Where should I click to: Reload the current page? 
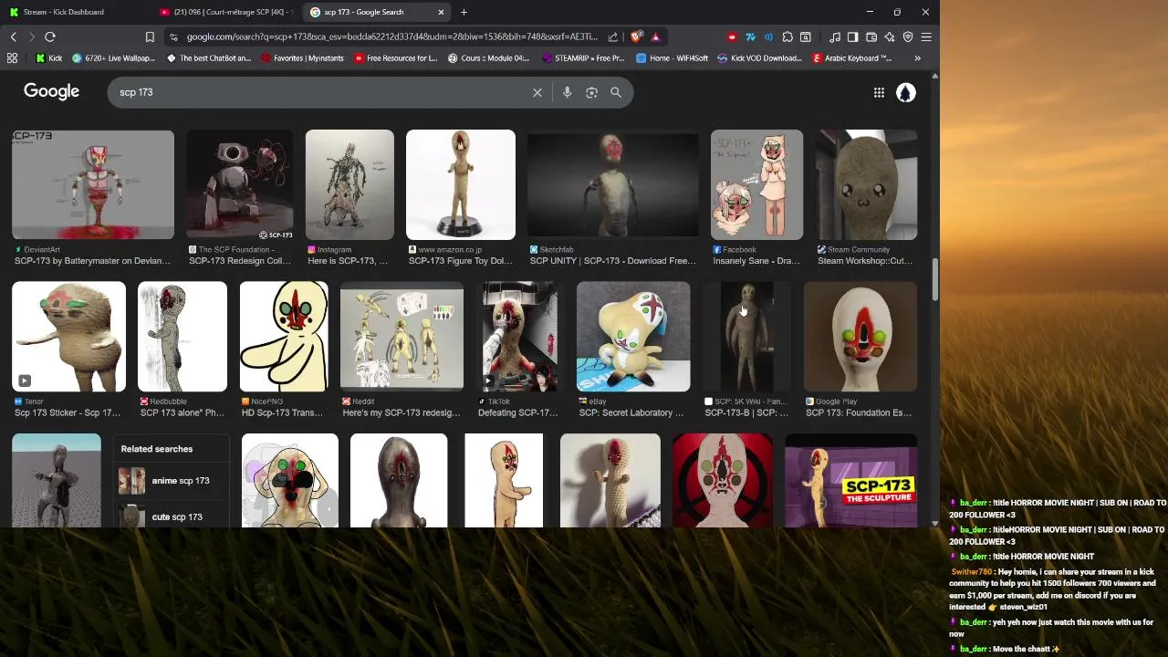[x=50, y=36]
